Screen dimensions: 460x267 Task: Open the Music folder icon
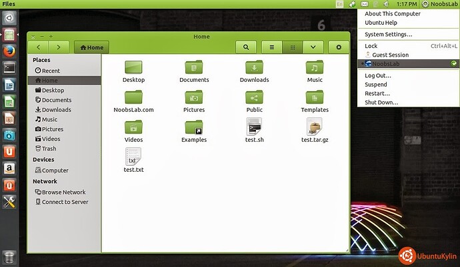(315, 68)
